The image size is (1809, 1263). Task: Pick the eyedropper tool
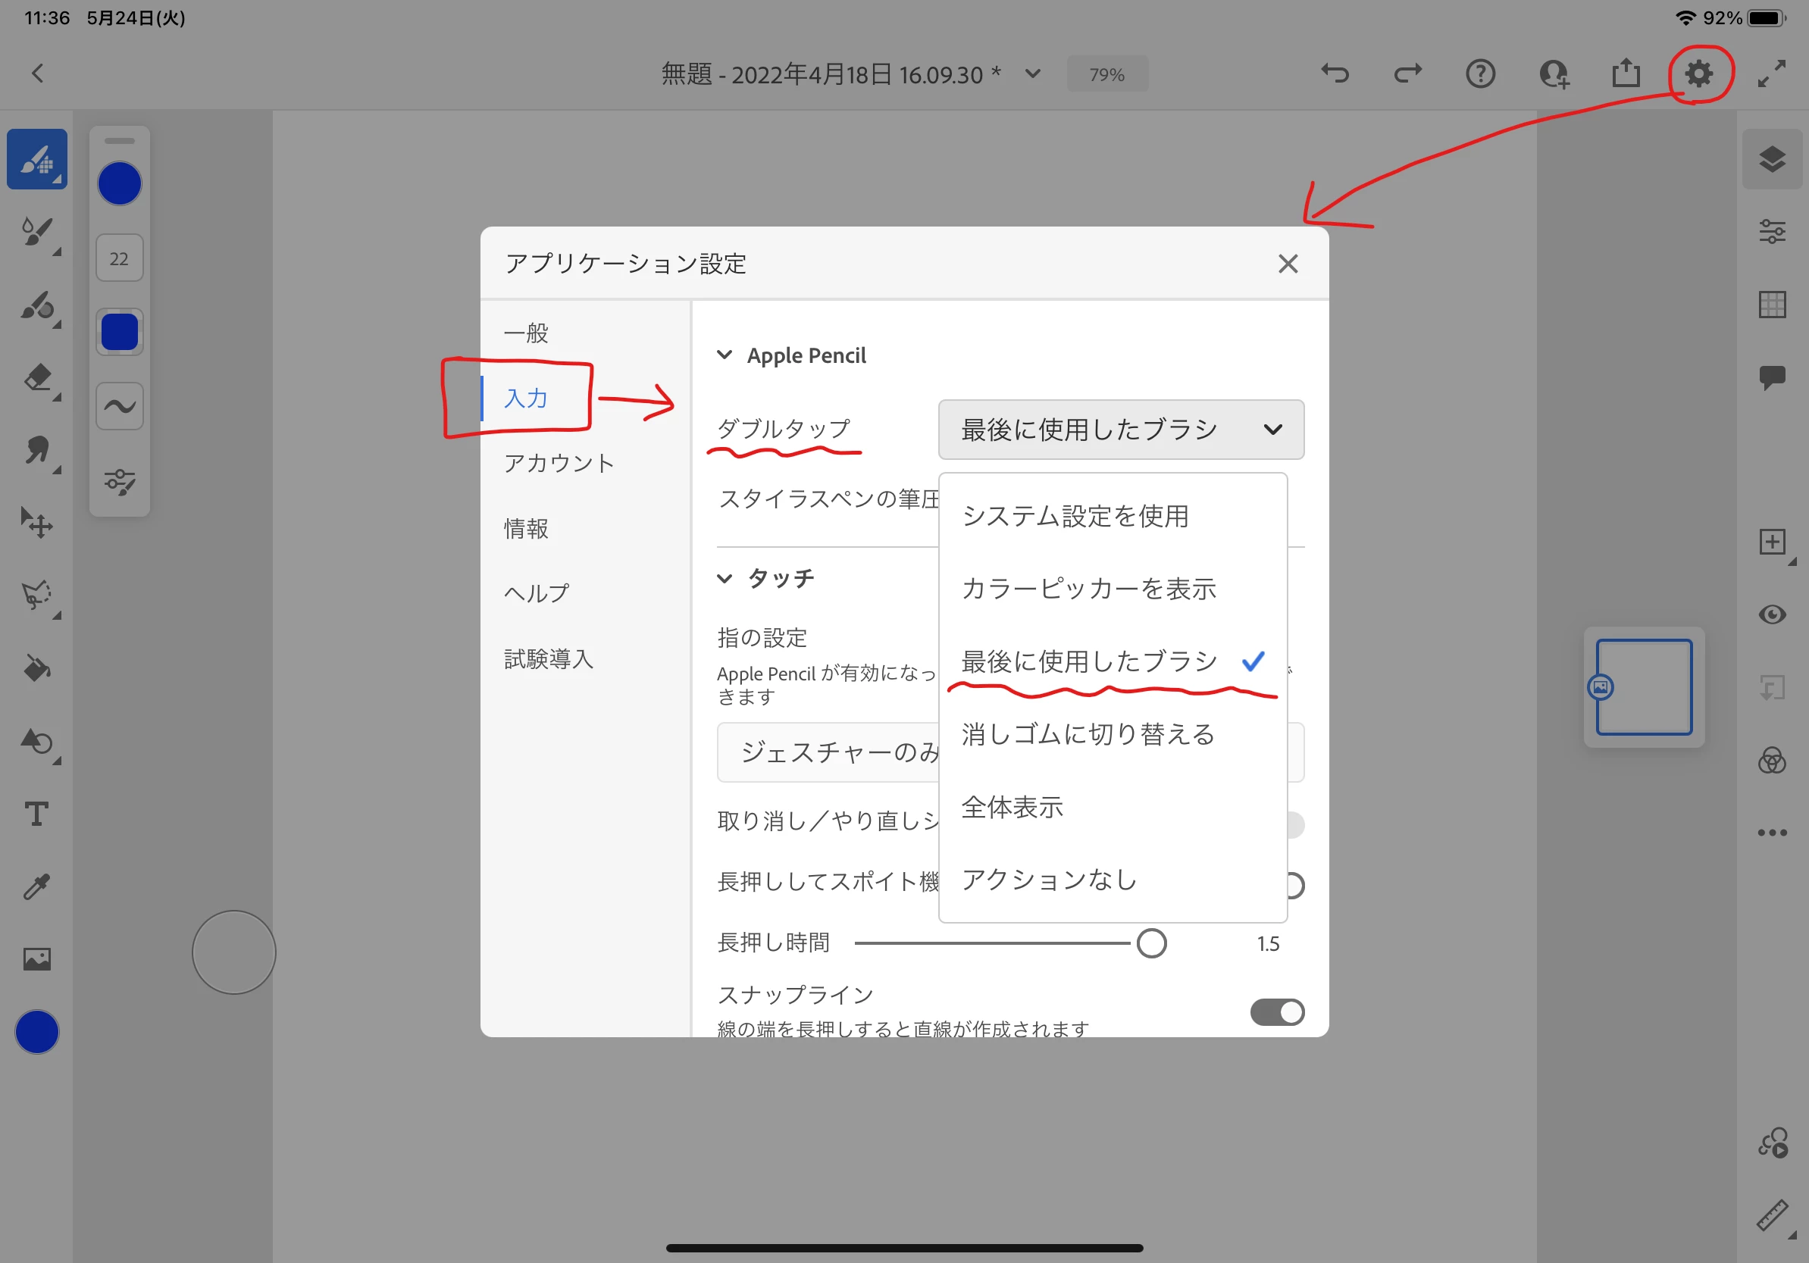tap(36, 886)
